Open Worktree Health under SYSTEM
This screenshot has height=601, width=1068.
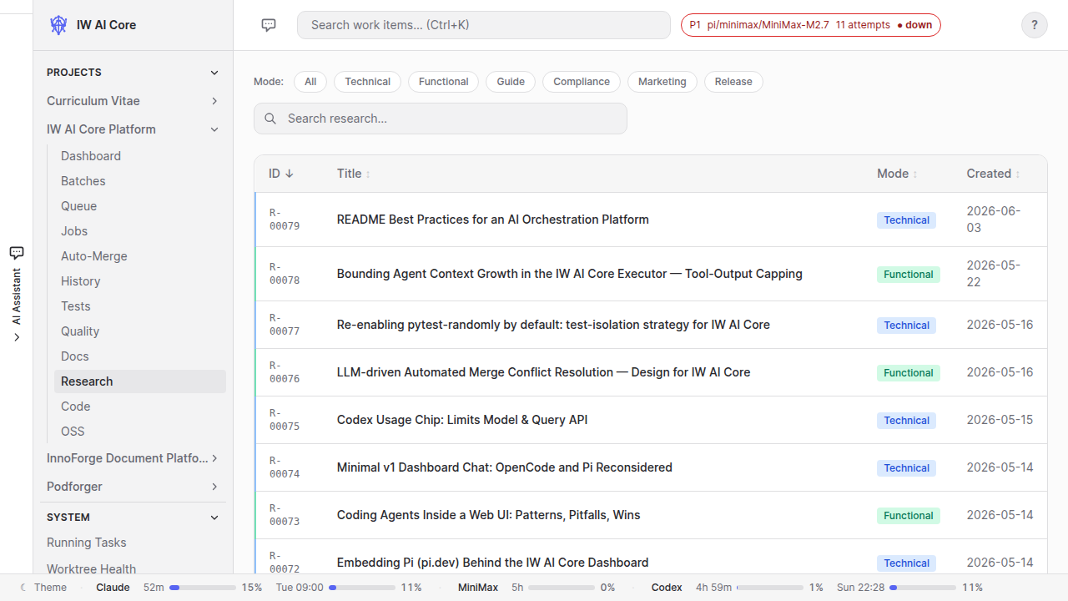(x=133, y=569)
